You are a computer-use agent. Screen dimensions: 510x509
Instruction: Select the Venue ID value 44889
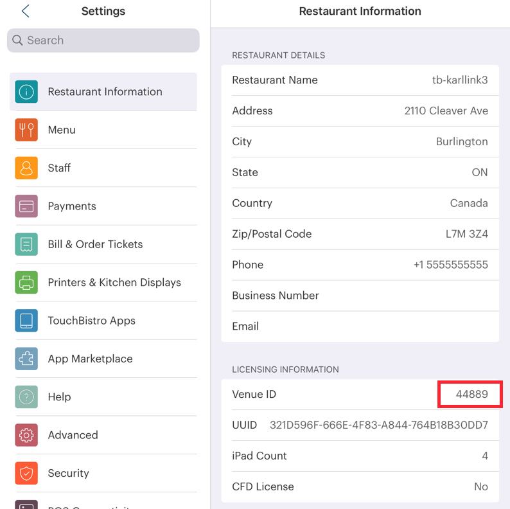coord(471,395)
